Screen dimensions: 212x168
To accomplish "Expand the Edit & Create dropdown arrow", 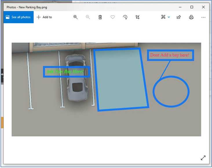I will point(169,17).
